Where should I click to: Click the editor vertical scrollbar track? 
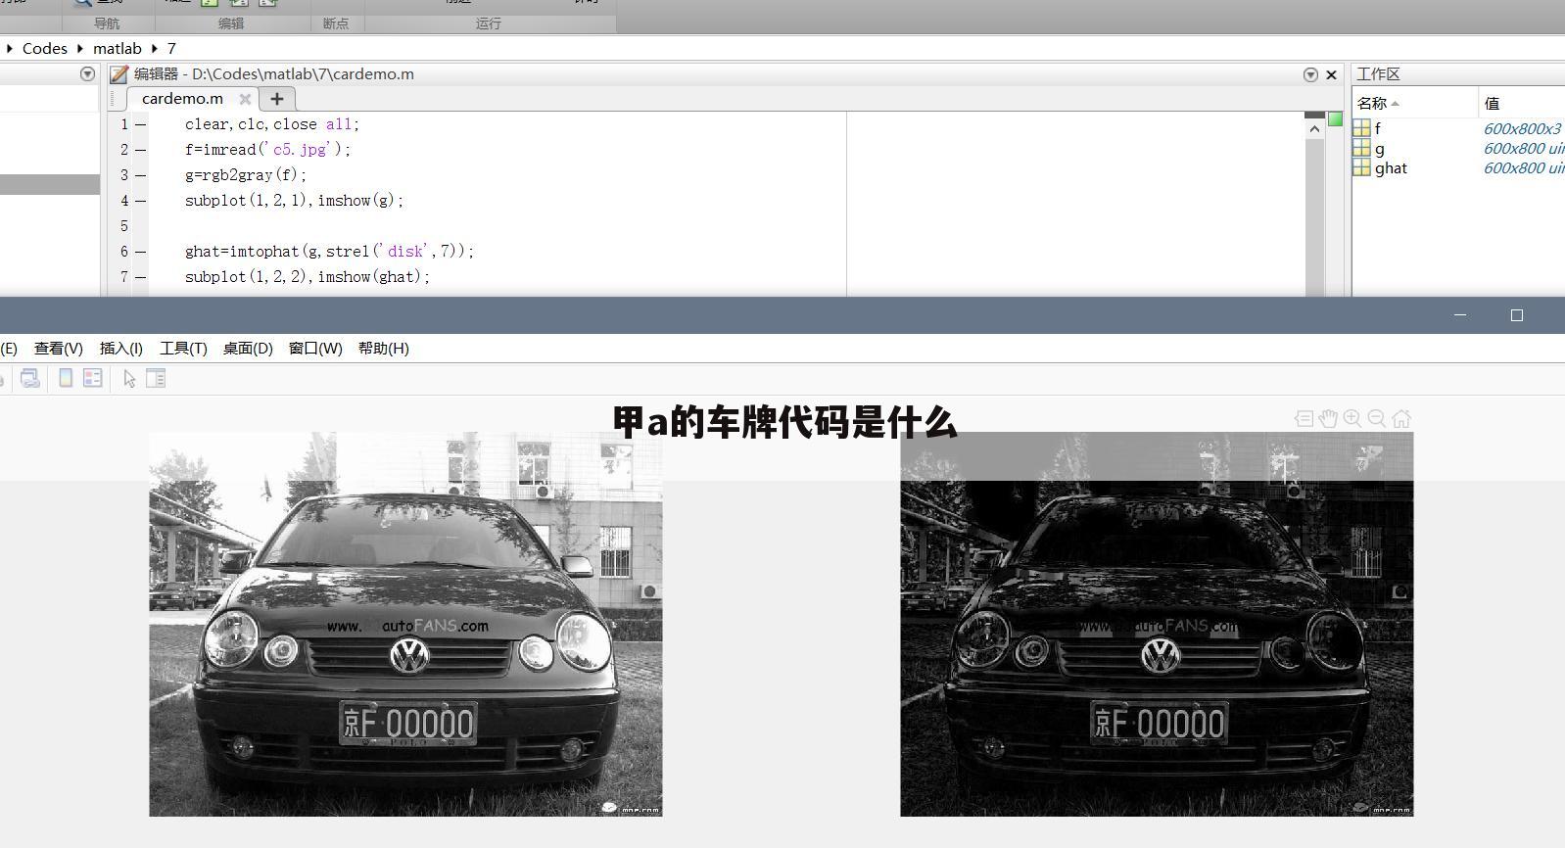point(1314,215)
